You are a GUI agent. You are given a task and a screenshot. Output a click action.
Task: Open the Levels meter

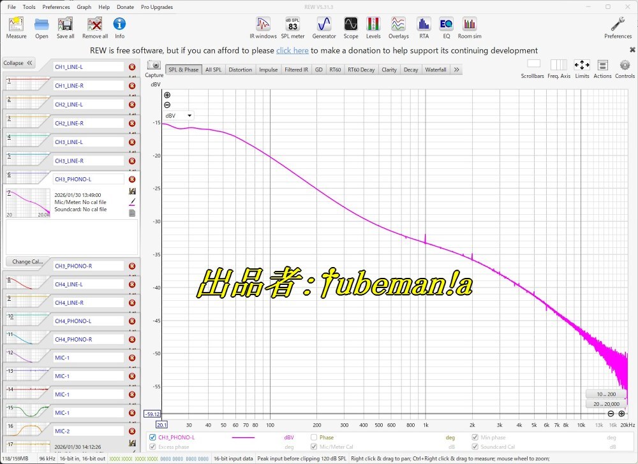click(373, 27)
